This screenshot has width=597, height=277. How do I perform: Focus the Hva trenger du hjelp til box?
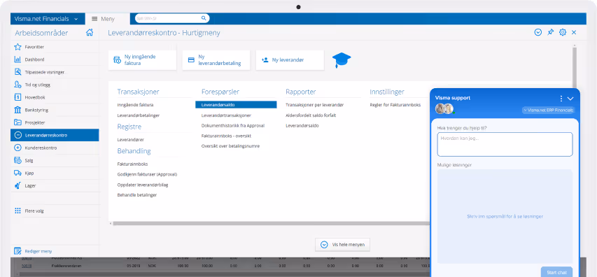tap(505, 144)
